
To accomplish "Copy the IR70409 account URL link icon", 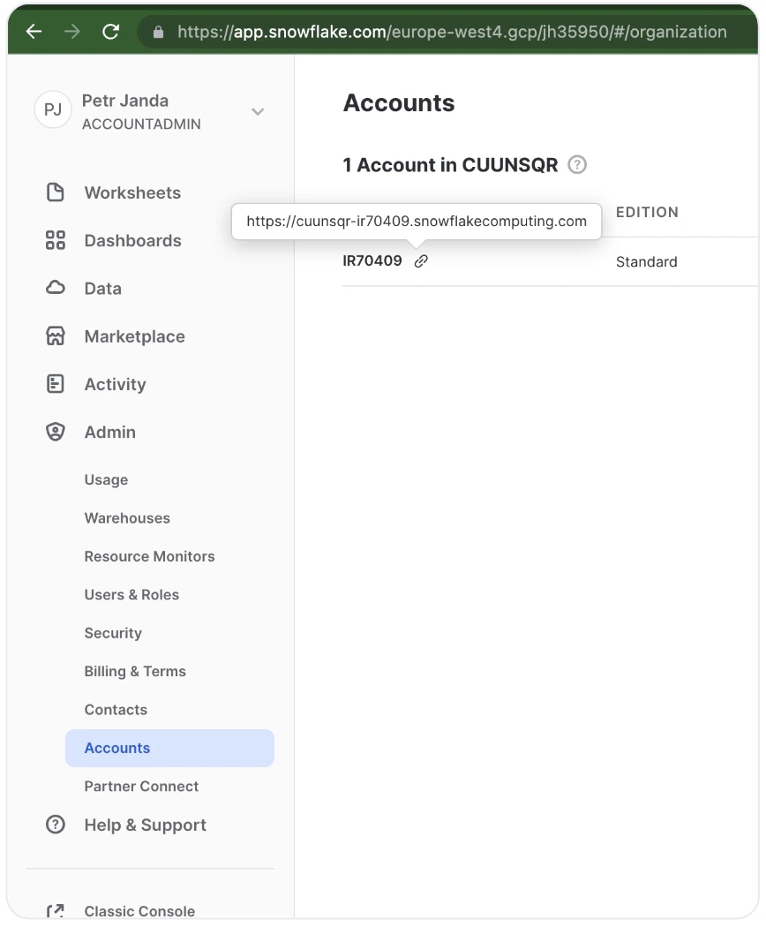I will [x=421, y=260].
